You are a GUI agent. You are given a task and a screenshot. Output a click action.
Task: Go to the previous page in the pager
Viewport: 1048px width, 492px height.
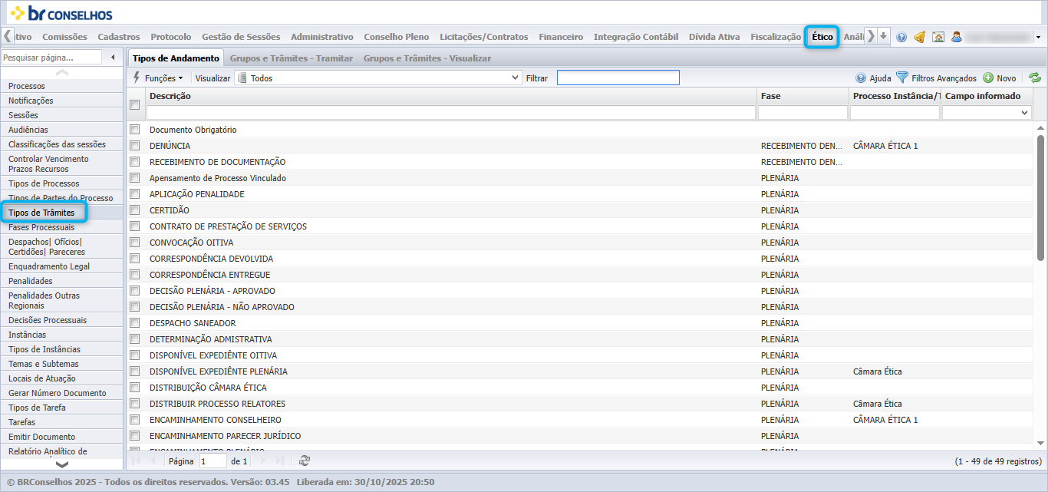(153, 461)
